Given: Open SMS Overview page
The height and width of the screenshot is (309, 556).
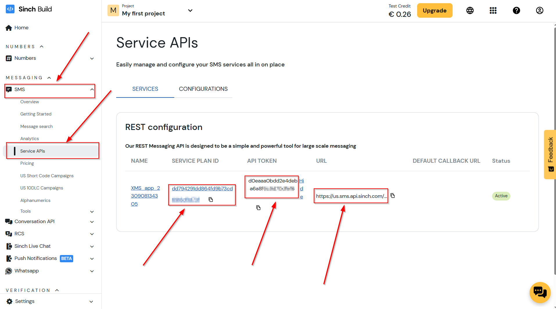Looking at the screenshot, I should point(30,102).
